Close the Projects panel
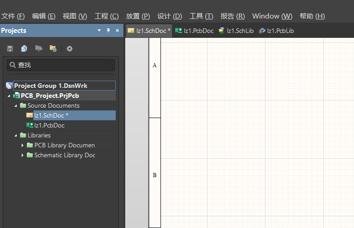 click(117, 30)
